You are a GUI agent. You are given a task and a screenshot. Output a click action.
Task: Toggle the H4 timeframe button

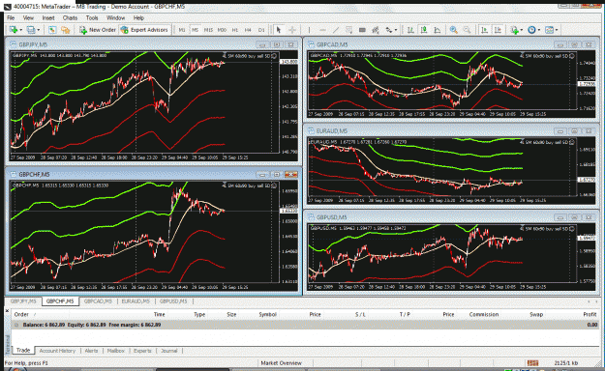click(248, 30)
